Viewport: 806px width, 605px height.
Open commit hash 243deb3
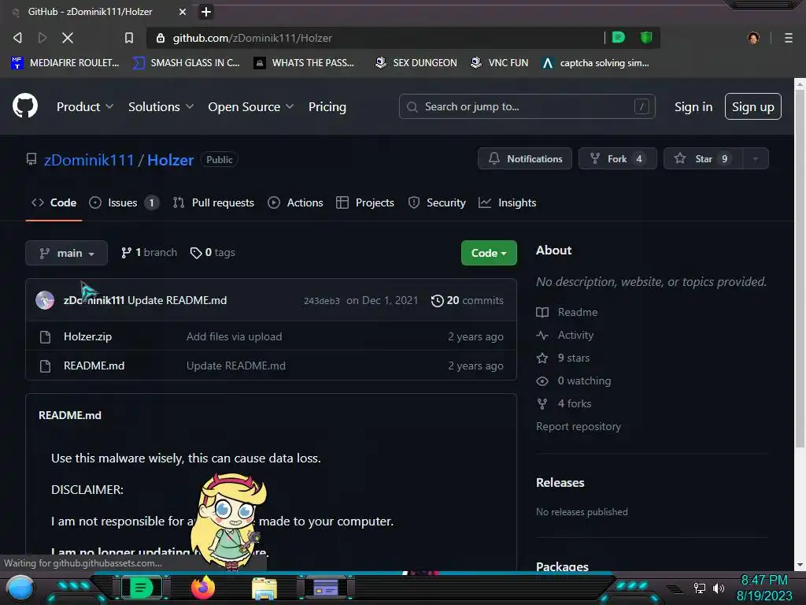pyautogui.click(x=321, y=300)
